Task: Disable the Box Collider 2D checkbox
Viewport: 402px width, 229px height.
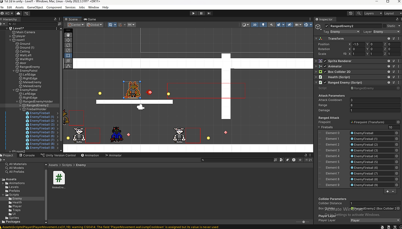Action: (325, 72)
